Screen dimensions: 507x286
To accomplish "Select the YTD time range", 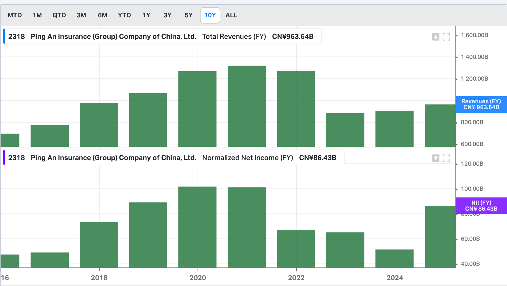I will [124, 15].
